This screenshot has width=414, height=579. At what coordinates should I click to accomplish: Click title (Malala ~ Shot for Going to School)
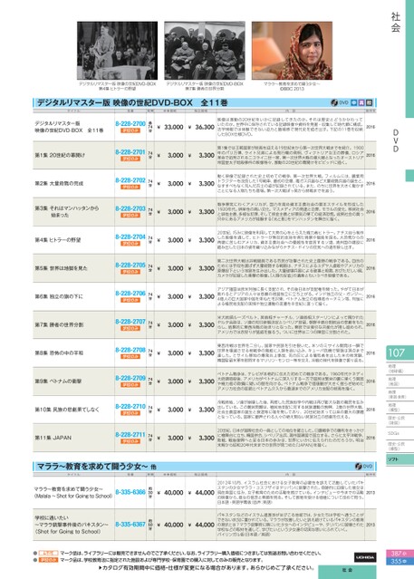coord(73,497)
